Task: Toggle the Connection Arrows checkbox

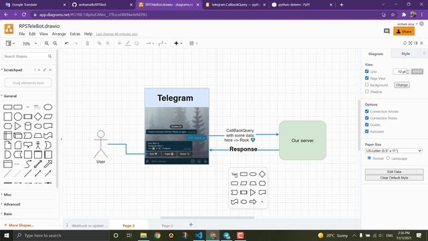Action: [367, 111]
